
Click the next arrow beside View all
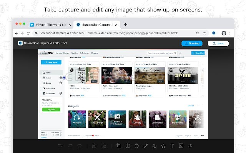point(202,106)
